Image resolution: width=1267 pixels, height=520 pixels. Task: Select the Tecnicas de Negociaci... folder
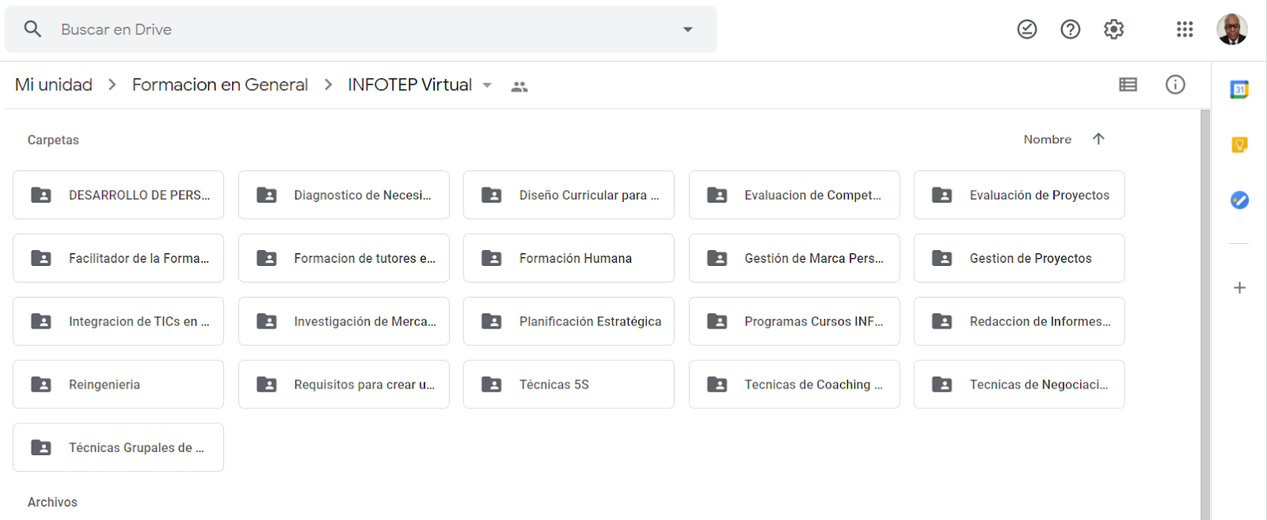[x=1019, y=385]
